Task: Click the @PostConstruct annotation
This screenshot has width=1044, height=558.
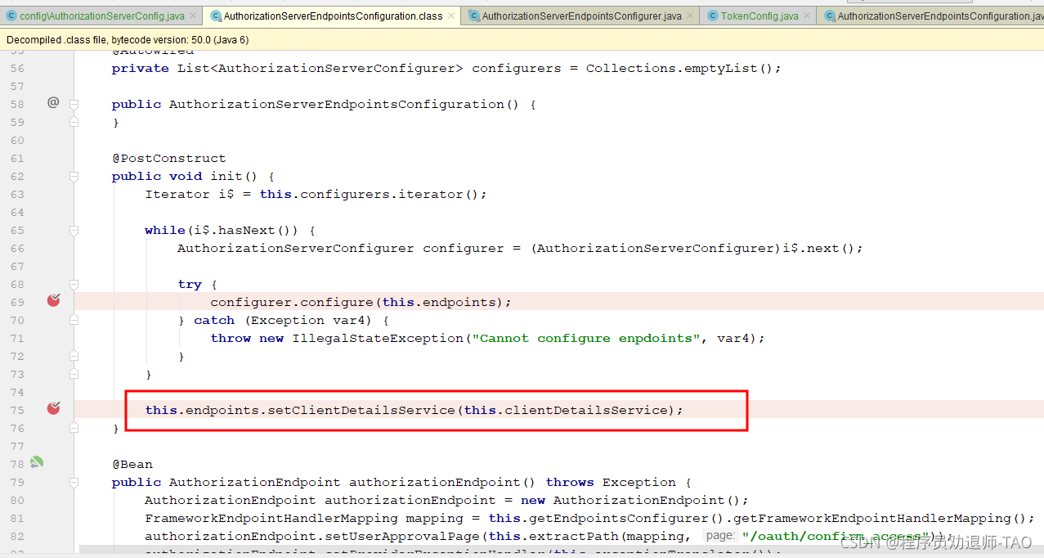Action: pos(168,158)
